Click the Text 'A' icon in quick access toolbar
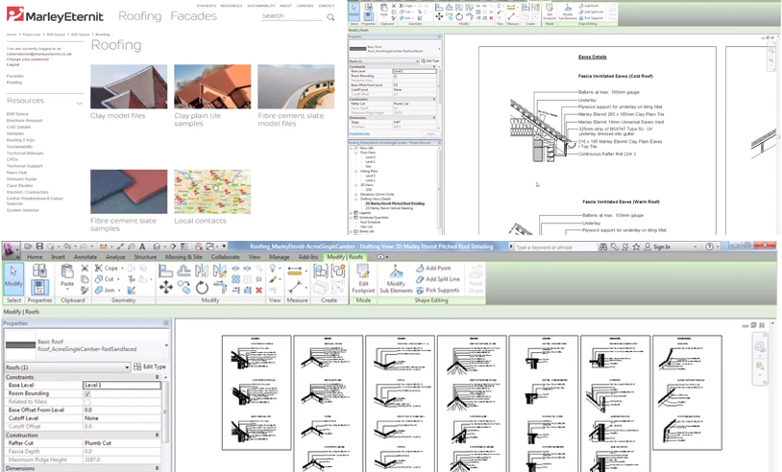Image resolution: width=782 pixels, height=472 pixels. 142,247
